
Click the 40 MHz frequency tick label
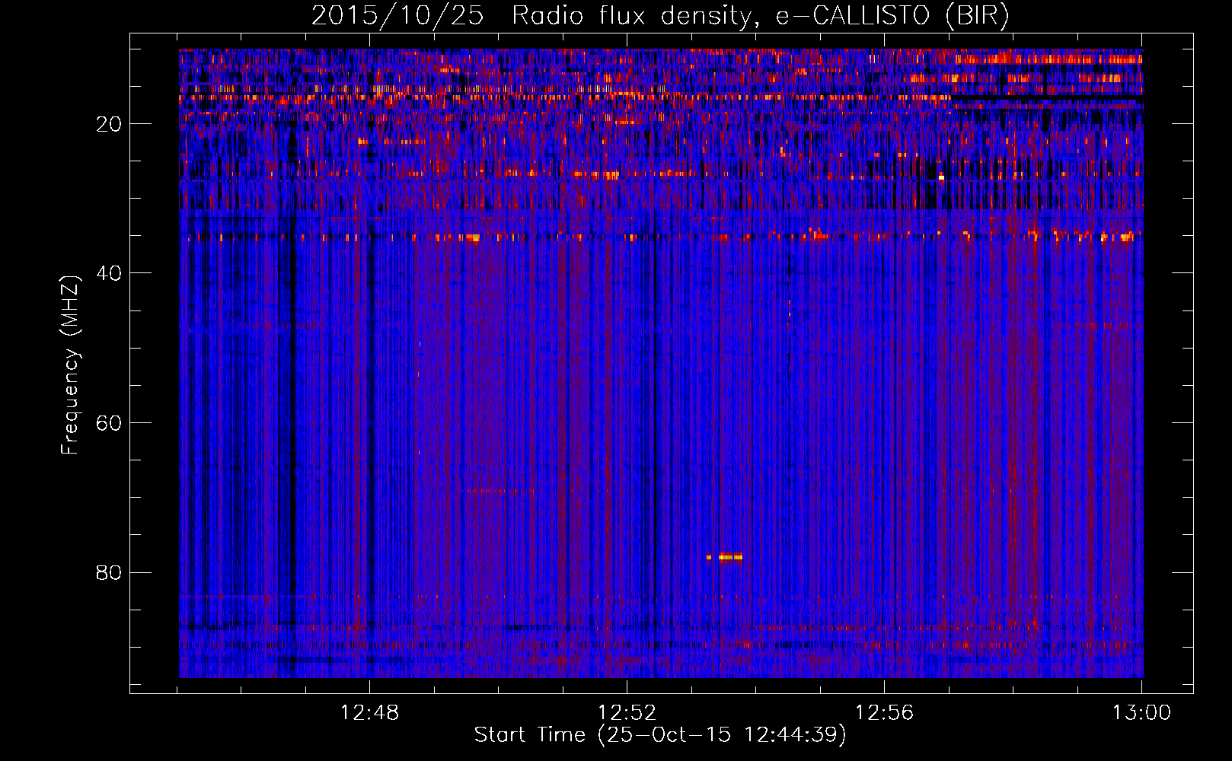109,273
